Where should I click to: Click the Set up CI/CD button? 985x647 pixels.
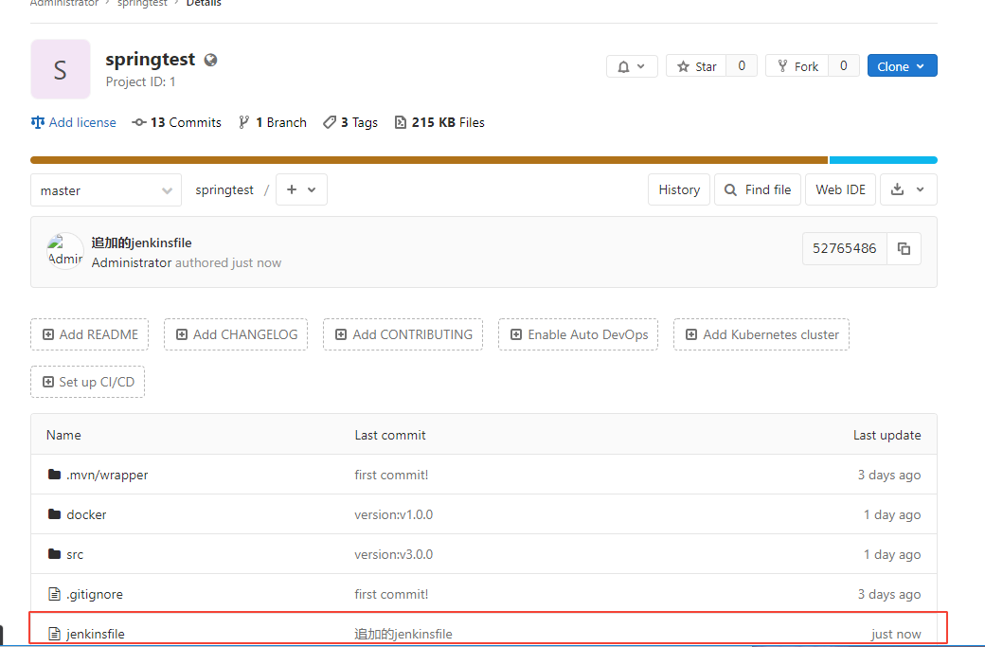(88, 382)
